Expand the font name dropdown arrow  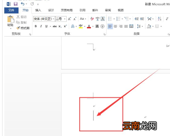coord(53,19)
